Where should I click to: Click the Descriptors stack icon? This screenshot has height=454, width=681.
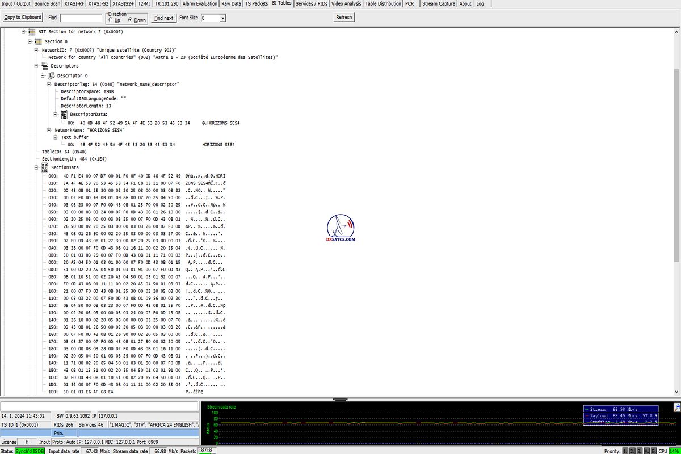[x=44, y=66]
